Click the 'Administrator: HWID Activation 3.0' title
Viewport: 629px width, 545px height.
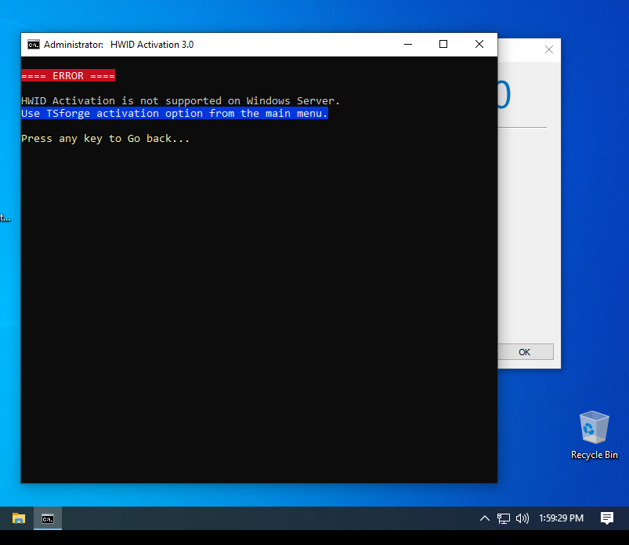[119, 45]
